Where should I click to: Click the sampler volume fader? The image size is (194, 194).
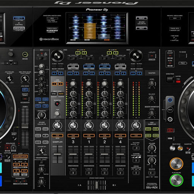[58, 154]
